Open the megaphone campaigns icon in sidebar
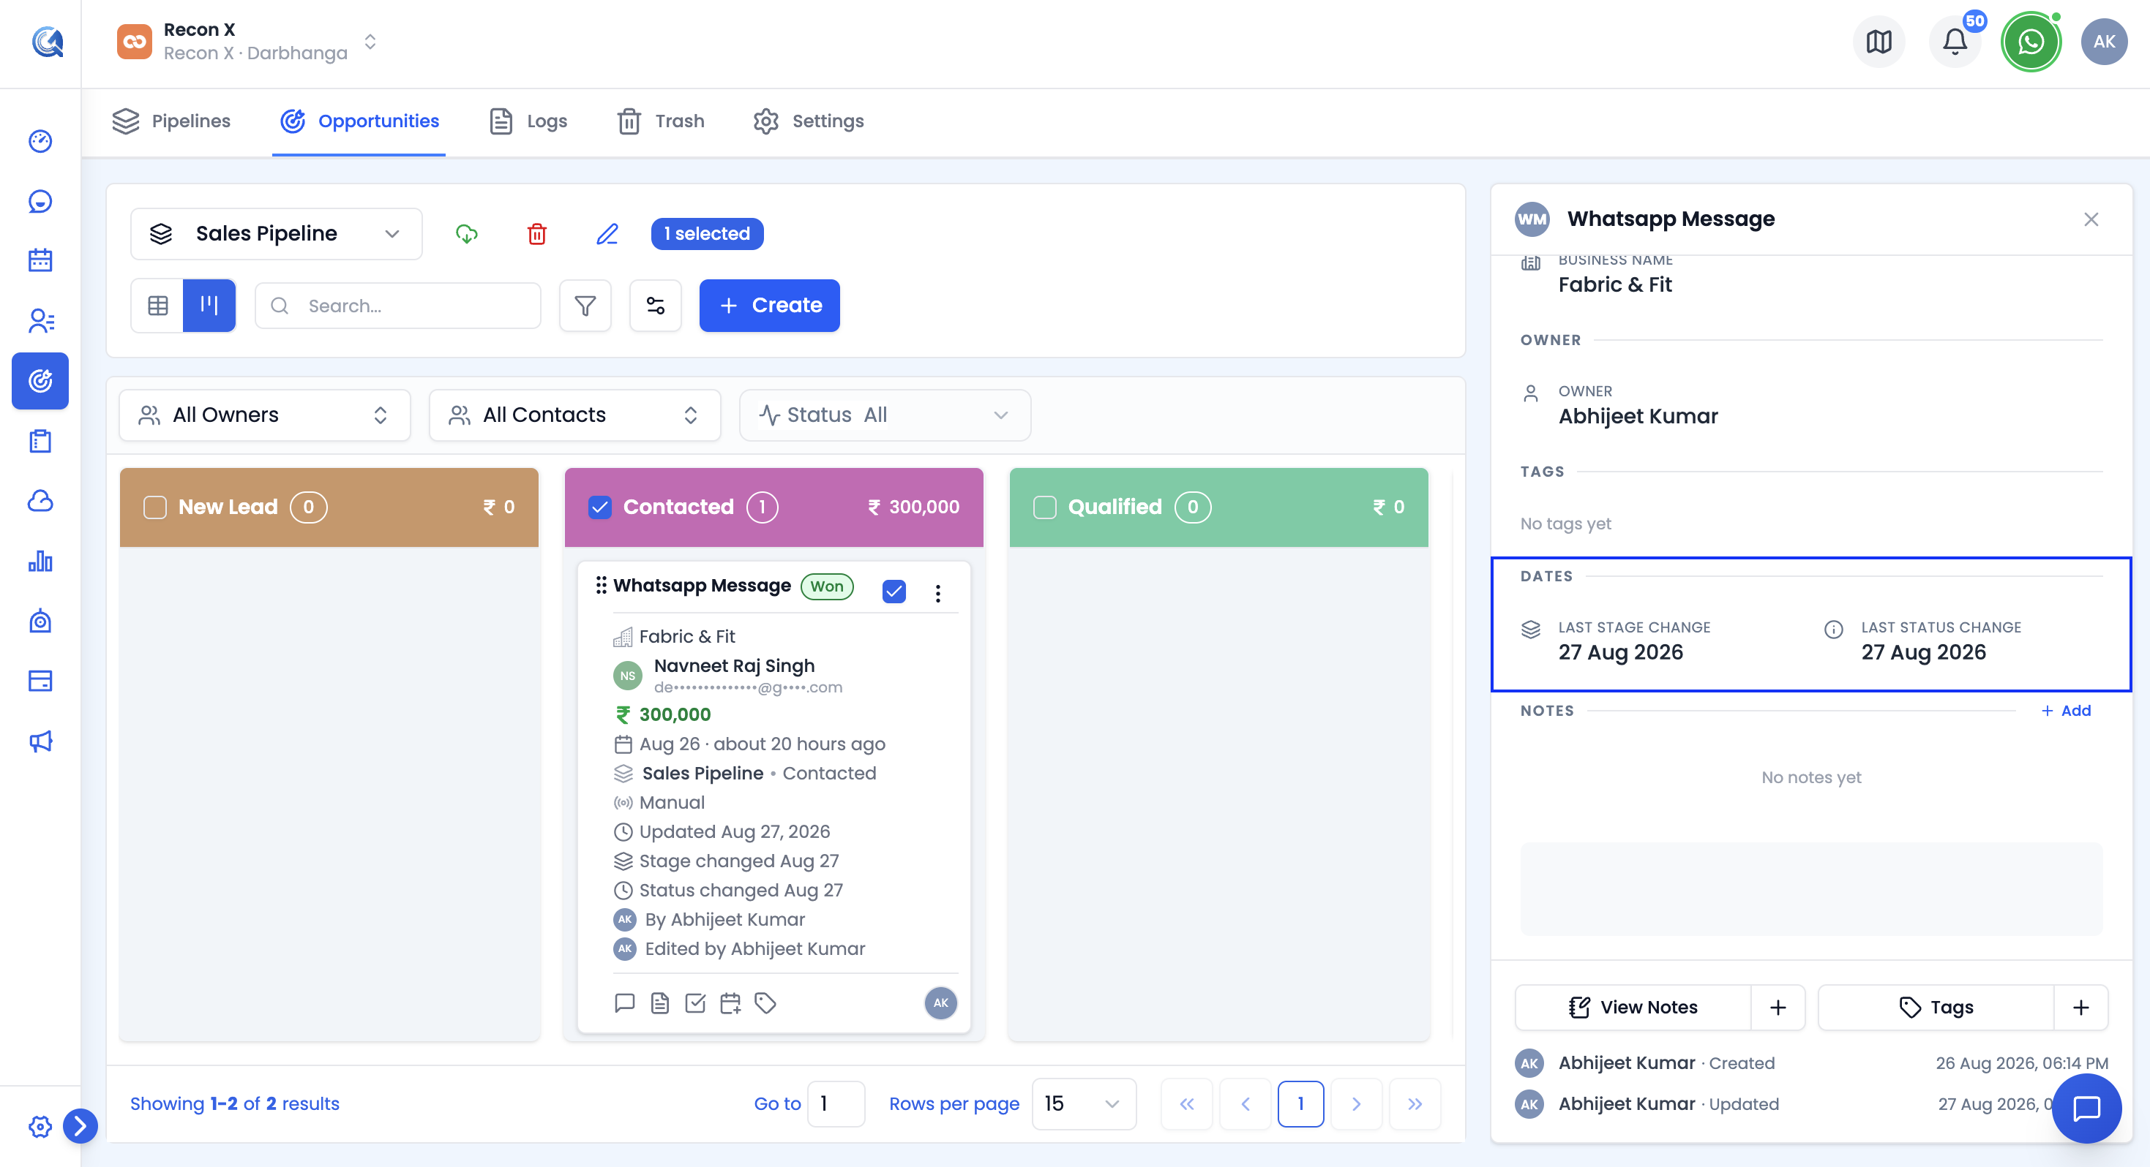2150x1167 pixels. coord(40,741)
